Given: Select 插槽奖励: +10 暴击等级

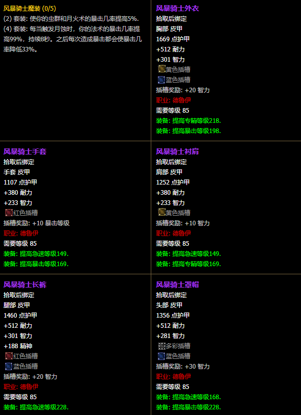Looking at the screenshot, I should 37,223.
